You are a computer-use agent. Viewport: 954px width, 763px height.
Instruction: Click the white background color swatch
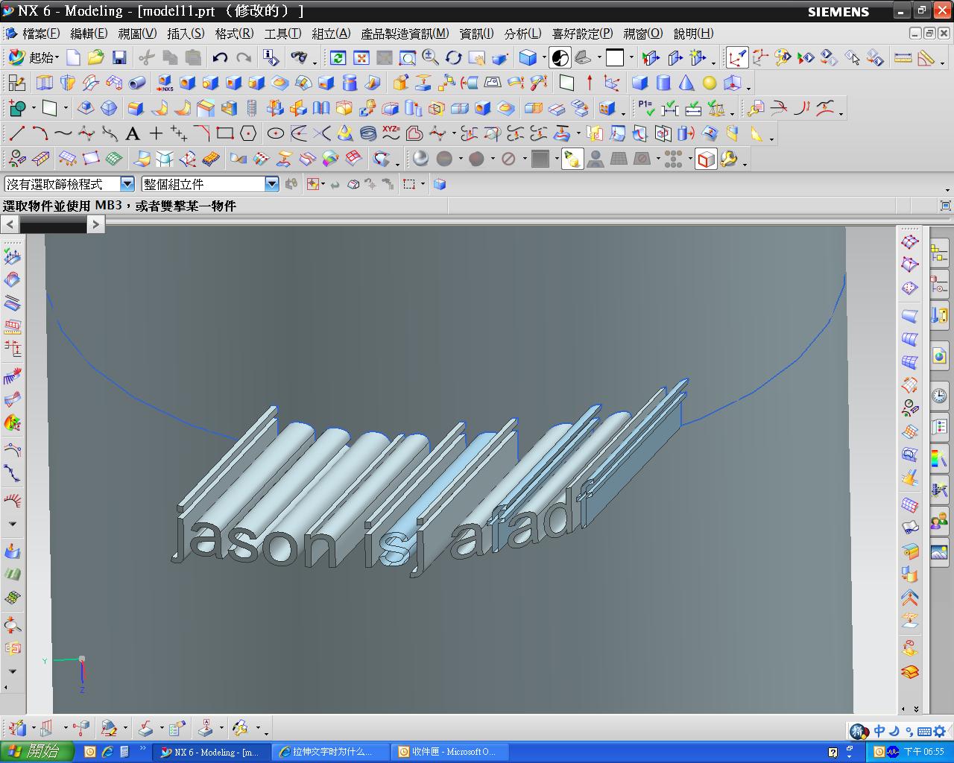(x=615, y=57)
